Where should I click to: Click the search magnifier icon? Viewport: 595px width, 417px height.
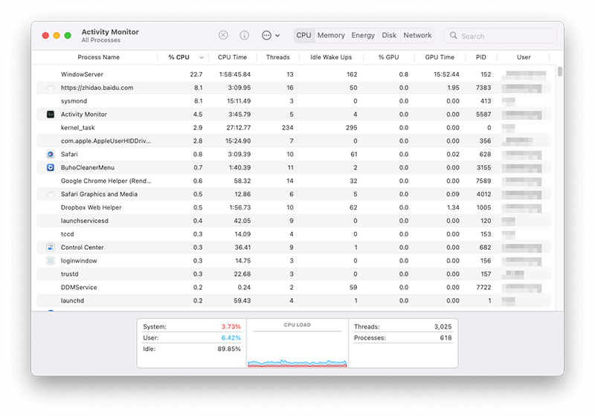[x=453, y=36]
